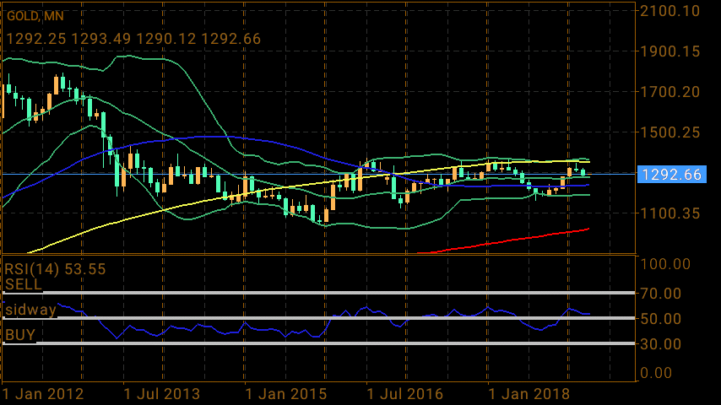
Task: Select the 1100.35 price axis label
Action: [670, 213]
